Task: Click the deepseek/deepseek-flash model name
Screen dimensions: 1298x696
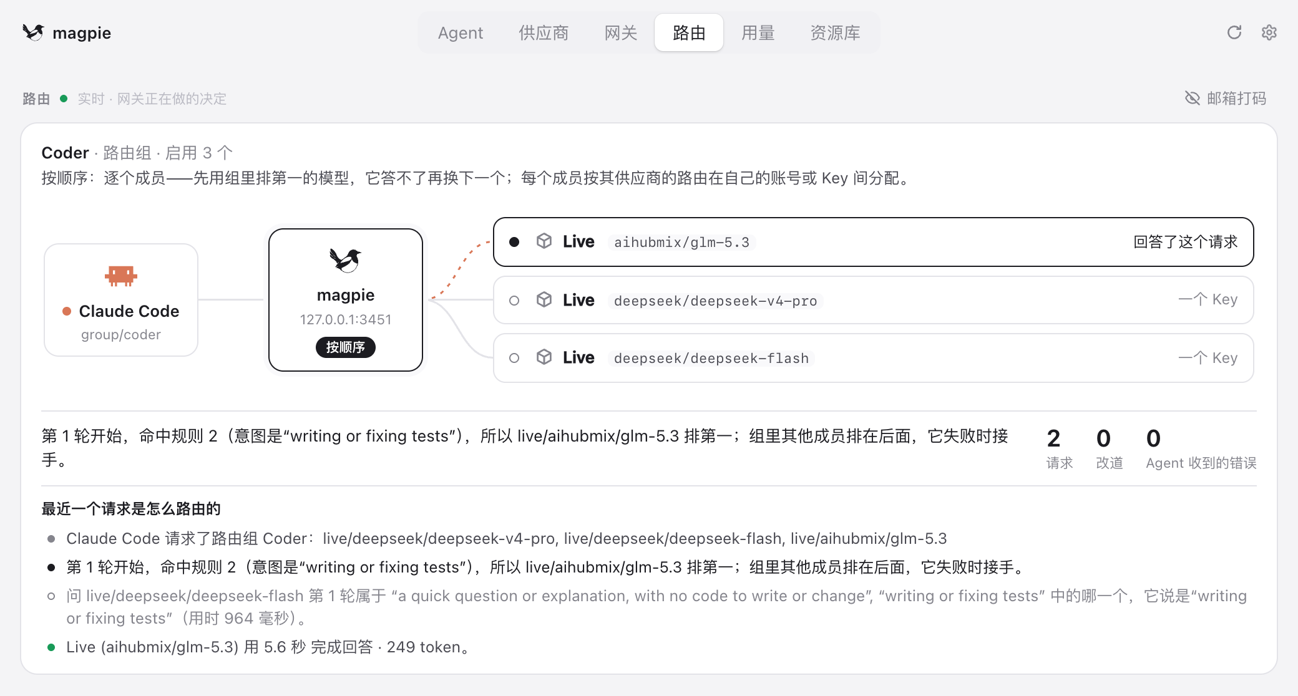Action: point(711,358)
